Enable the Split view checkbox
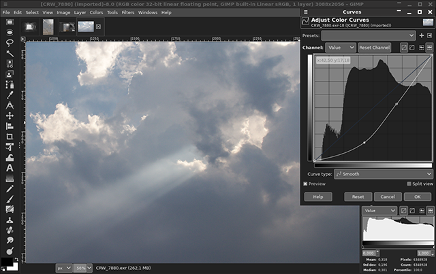The height and width of the screenshot is (274, 436). [409, 184]
